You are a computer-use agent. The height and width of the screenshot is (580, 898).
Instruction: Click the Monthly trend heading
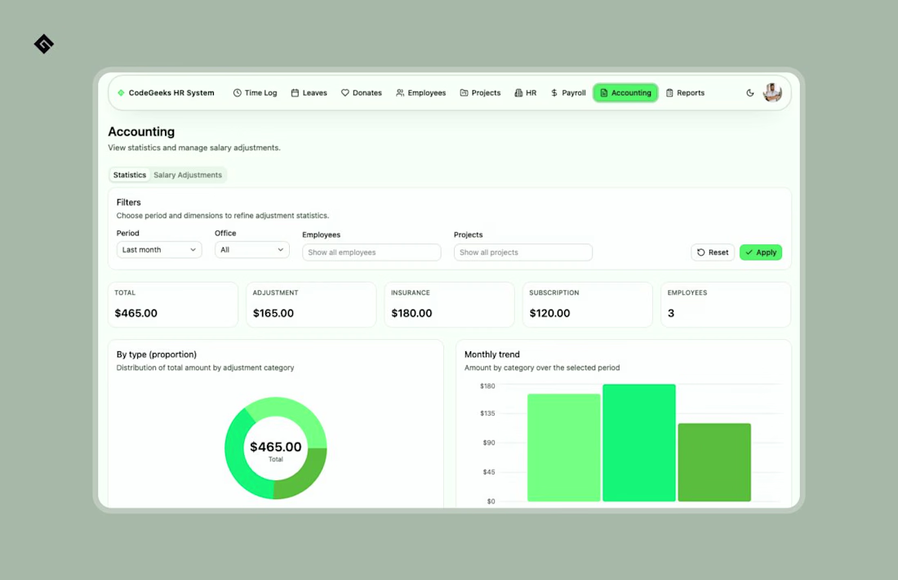click(x=492, y=355)
